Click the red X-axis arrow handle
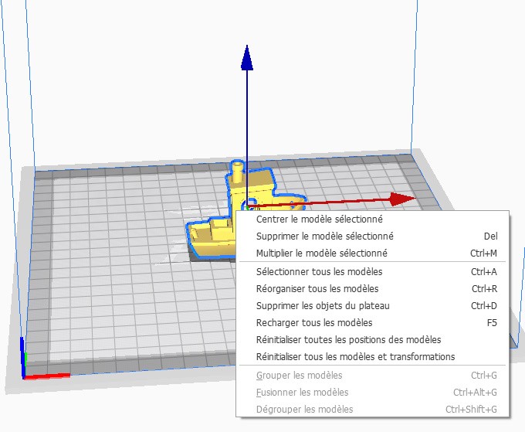525x432 pixels. pyautogui.click(x=403, y=199)
